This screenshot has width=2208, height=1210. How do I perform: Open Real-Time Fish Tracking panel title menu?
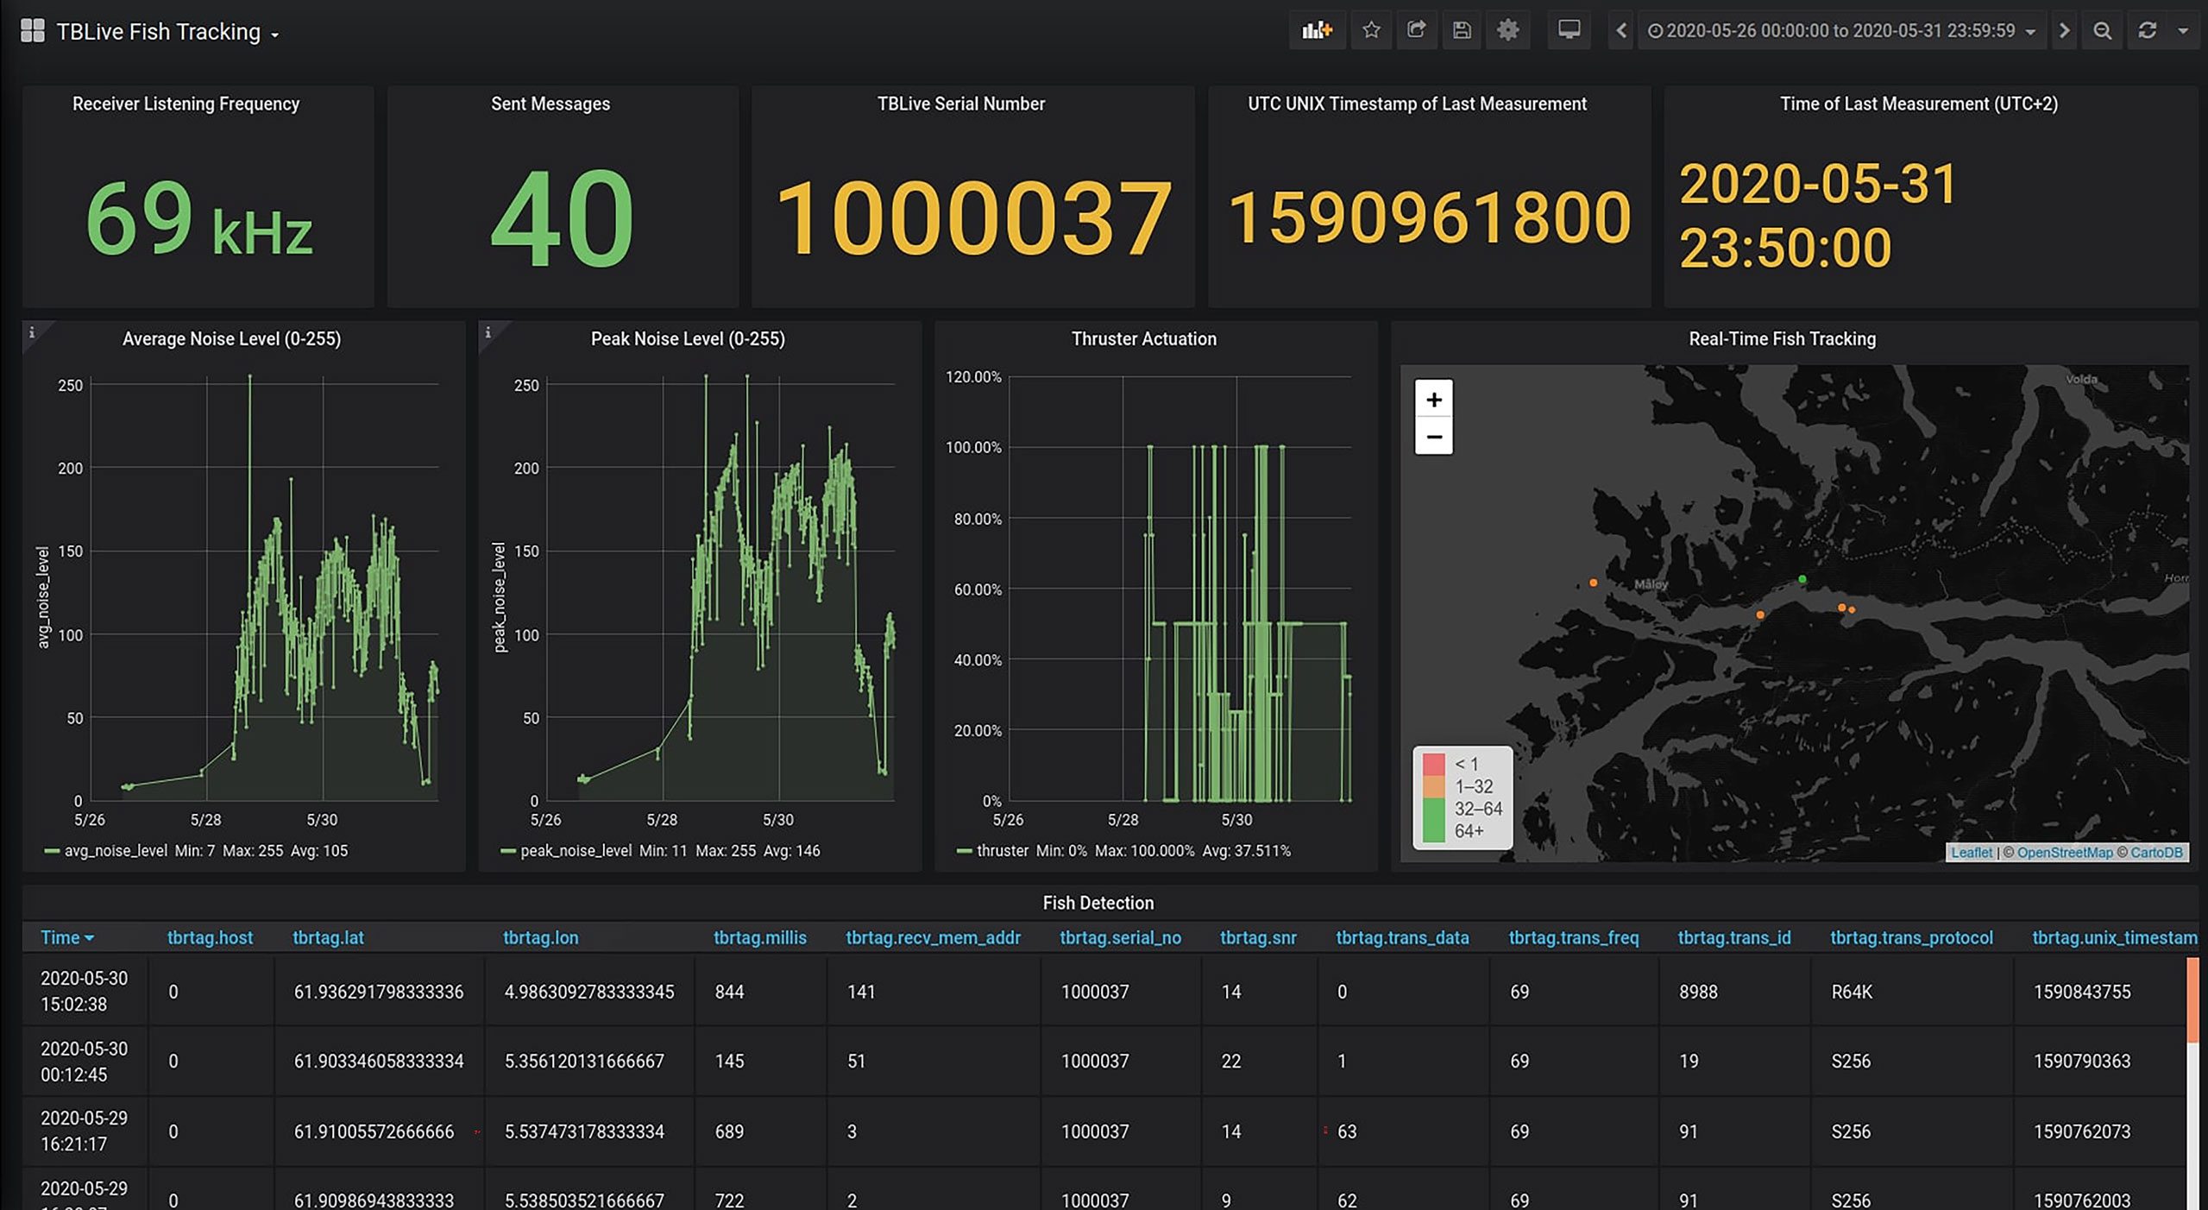point(1782,338)
